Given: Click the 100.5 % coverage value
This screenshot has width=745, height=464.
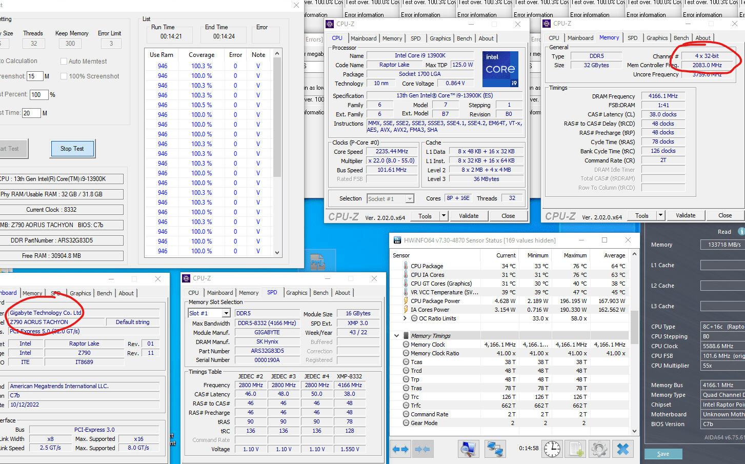Looking at the screenshot, I should click(202, 105).
